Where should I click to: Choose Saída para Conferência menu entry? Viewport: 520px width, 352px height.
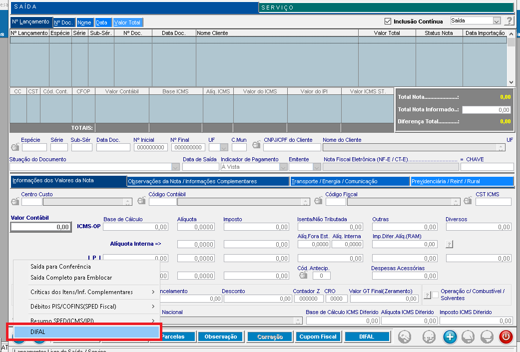(x=60, y=267)
